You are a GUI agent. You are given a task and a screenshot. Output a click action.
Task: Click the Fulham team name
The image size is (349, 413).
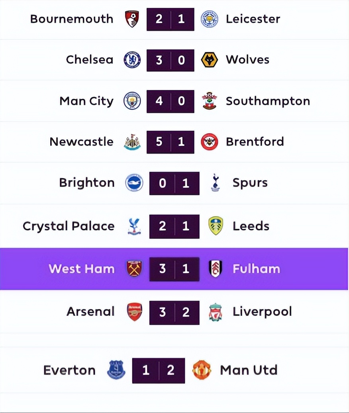(256, 269)
